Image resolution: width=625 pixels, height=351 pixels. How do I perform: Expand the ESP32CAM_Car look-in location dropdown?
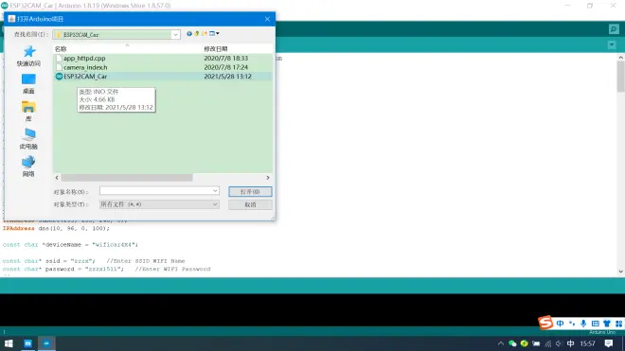pyautogui.click(x=176, y=35)
